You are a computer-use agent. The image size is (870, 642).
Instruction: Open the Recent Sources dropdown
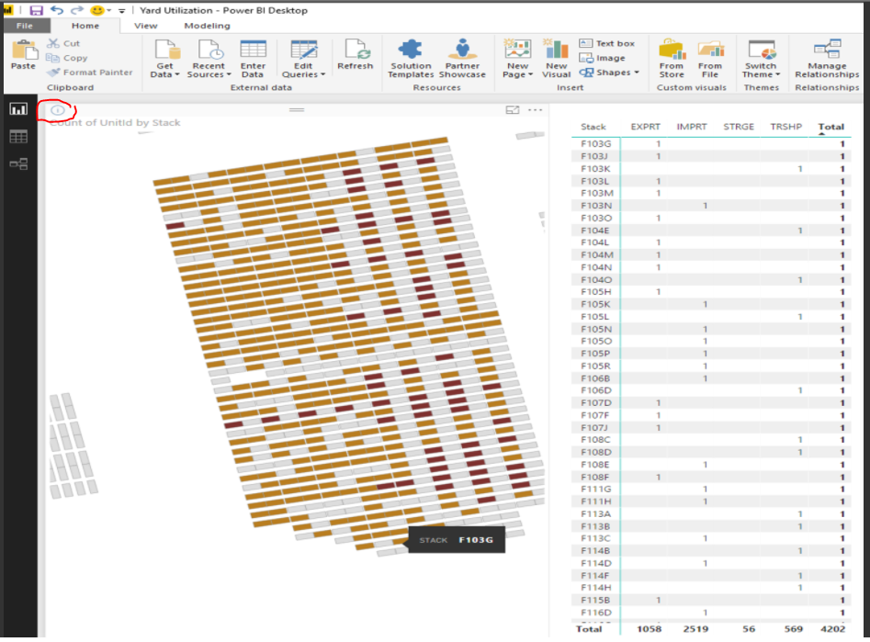209,58
